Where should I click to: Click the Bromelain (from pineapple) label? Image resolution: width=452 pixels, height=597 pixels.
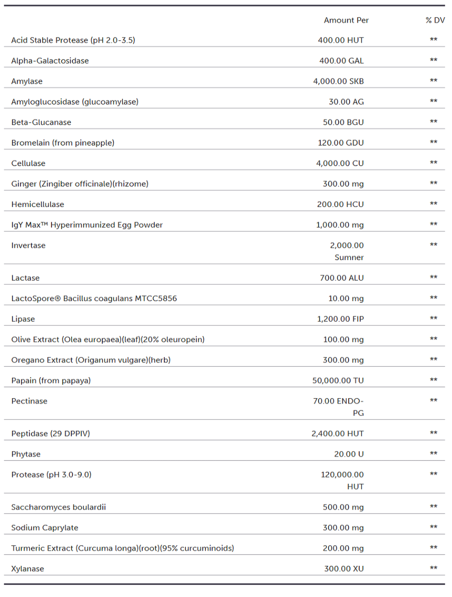pyautogui.click(x=62, y=142)
